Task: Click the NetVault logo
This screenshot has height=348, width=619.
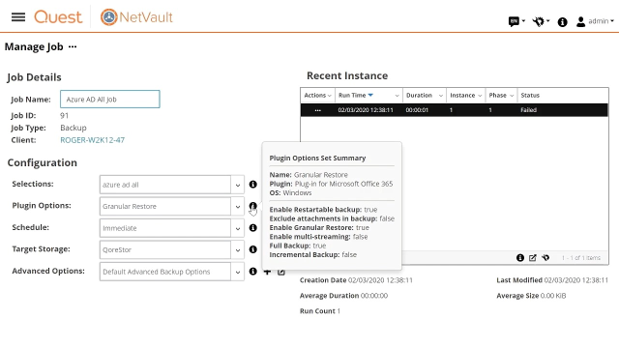Action: click(136, 17)
